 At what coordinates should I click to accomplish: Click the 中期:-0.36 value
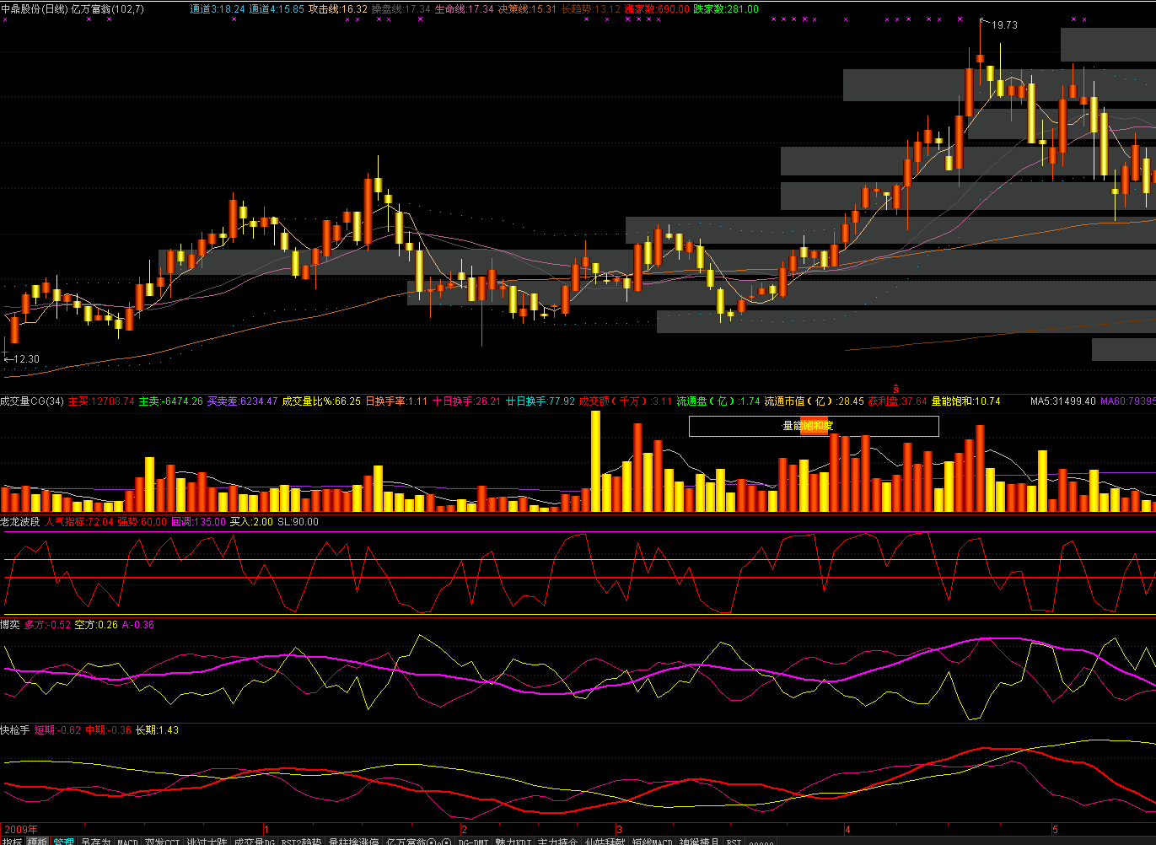[x=109, y=730]
